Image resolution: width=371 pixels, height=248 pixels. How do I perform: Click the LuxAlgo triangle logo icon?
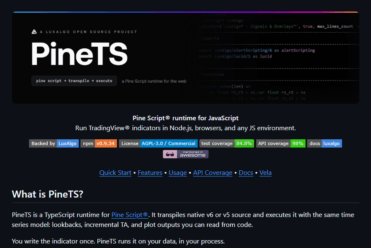pyautogui.click(x=34, y=32)
